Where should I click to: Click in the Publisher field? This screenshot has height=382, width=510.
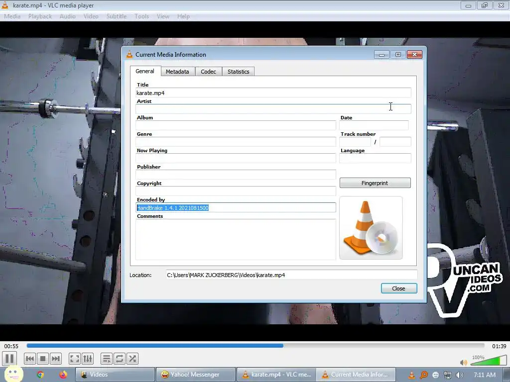[x=236, y=175]
